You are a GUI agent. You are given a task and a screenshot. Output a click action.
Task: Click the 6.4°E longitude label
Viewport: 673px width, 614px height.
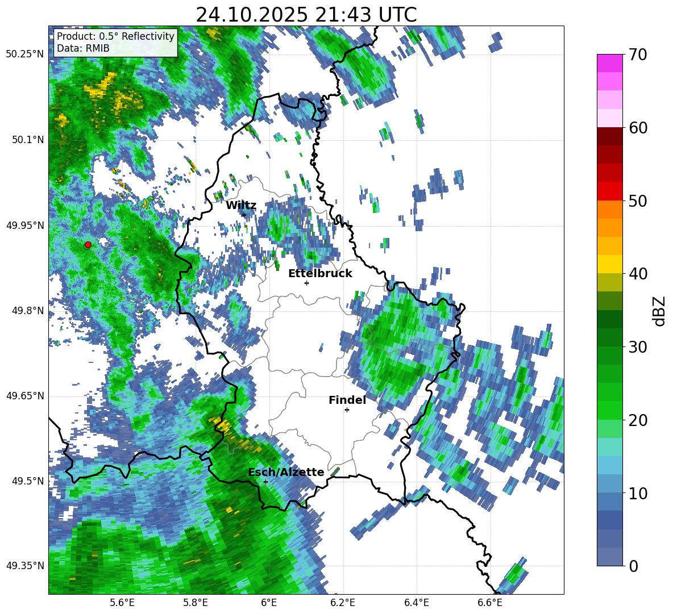[417, 603]
